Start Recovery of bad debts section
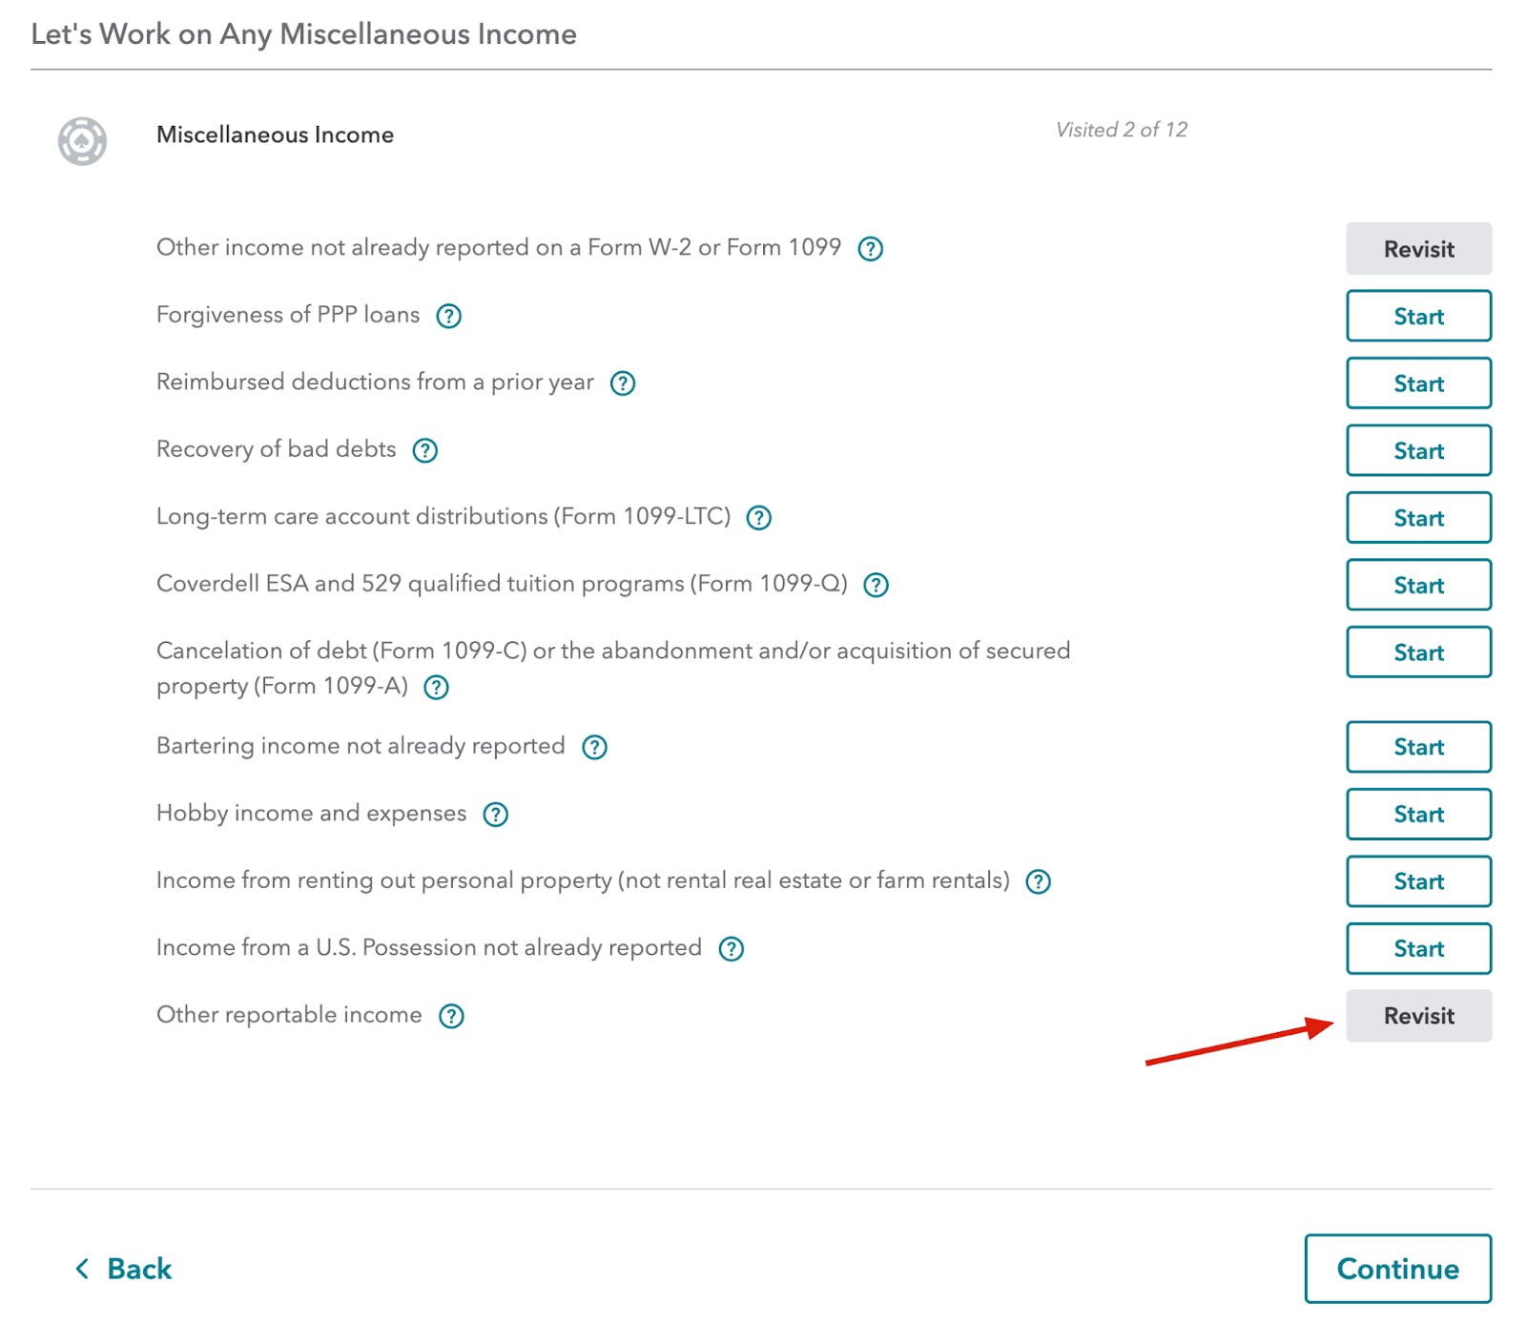Viewport: 1526px width, 1324px height. 1418,450
